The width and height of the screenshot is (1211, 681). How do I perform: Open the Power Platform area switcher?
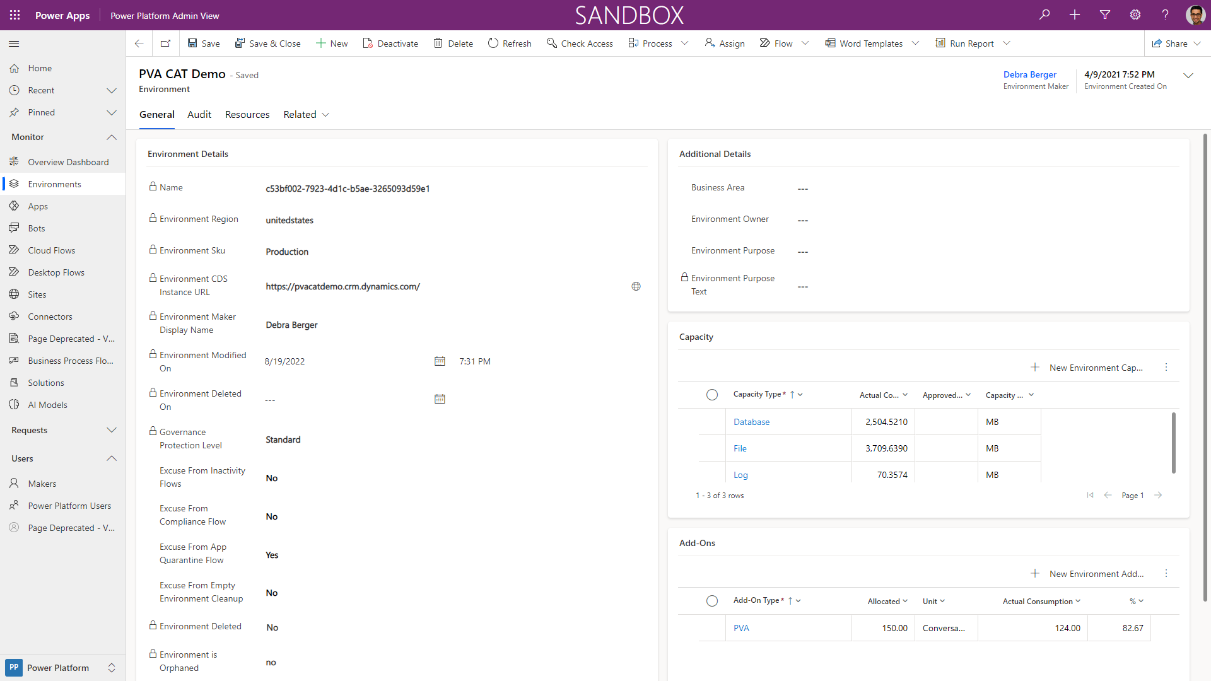[x=62, y=668]
